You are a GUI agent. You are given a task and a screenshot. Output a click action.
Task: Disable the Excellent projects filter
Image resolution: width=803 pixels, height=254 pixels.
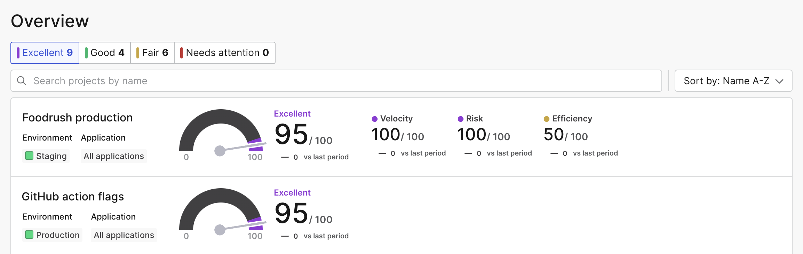pos(45,53)
